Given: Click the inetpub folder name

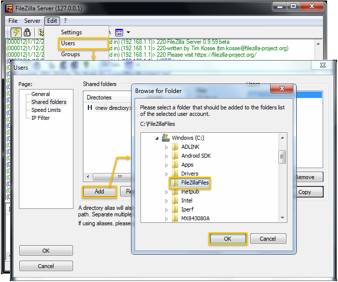Looking at the screenshot, I should click(x=190, y=192).
